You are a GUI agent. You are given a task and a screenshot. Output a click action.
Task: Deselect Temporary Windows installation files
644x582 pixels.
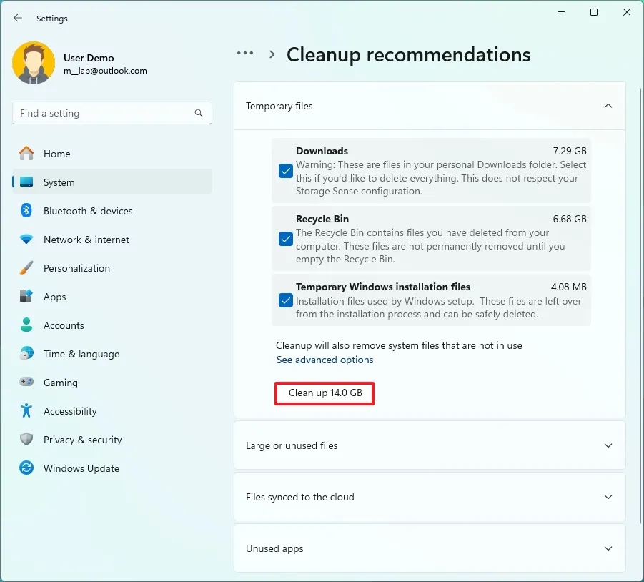(286, 301)
